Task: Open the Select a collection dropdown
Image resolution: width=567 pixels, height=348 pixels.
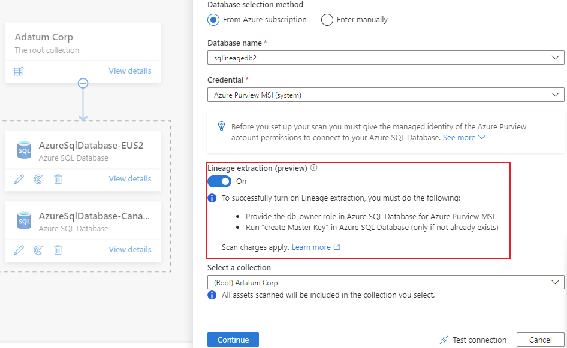Action: (385, 282)
